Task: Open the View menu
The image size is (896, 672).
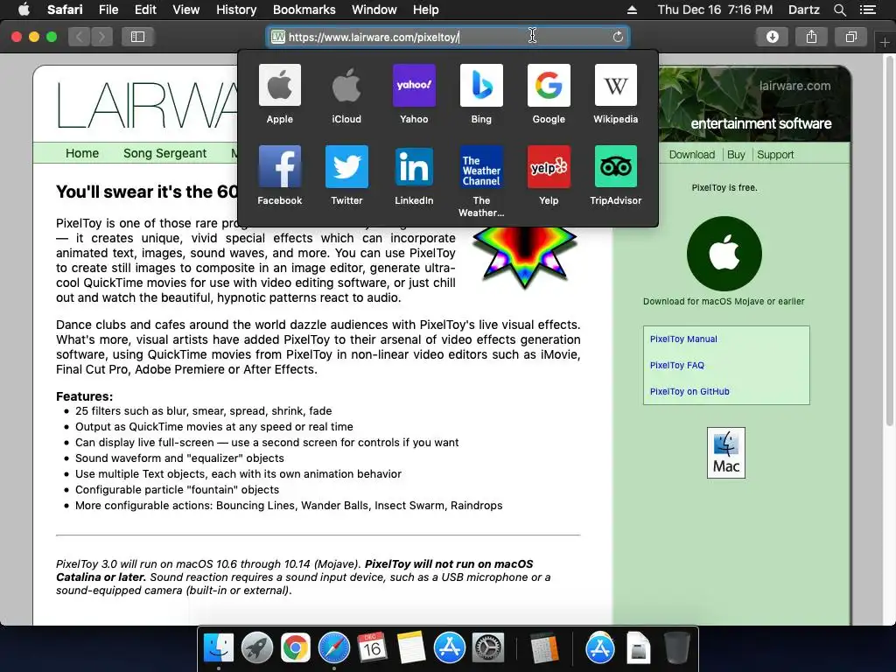Action: [x=186, y=10]
